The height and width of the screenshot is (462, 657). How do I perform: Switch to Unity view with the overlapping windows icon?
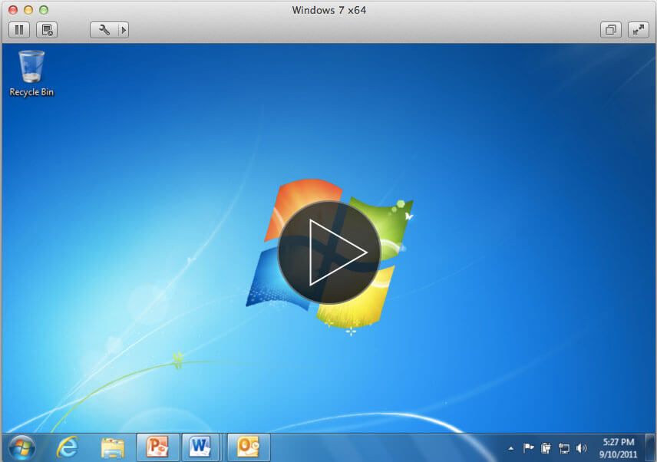pos(611,30)
